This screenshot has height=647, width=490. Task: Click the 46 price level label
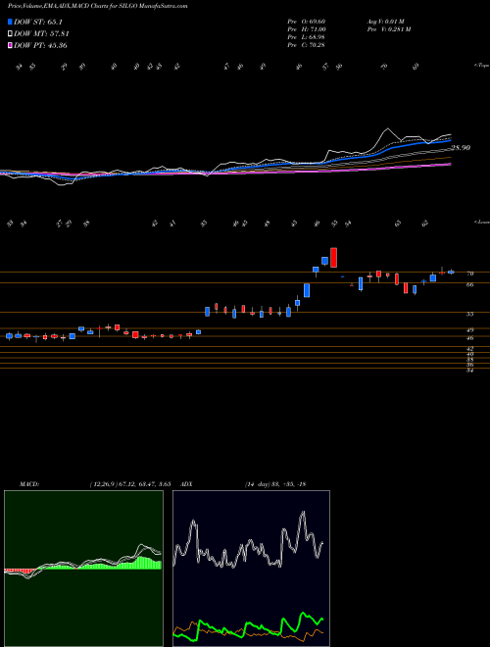pyautogui.click(x=469, y=338)
